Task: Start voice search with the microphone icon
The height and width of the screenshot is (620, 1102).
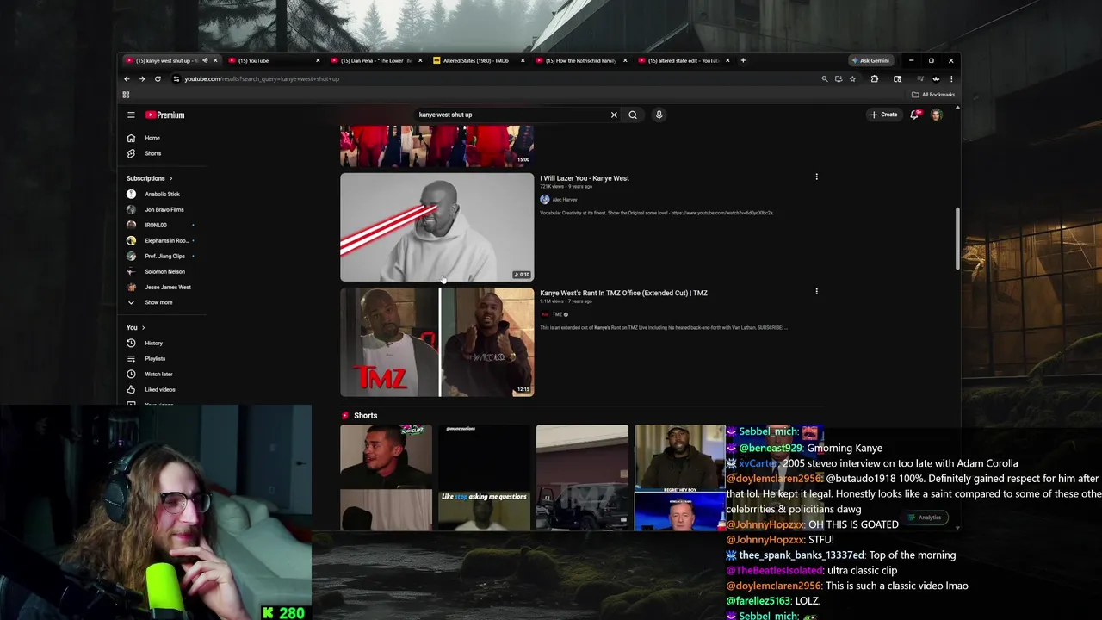Action: 659,115
